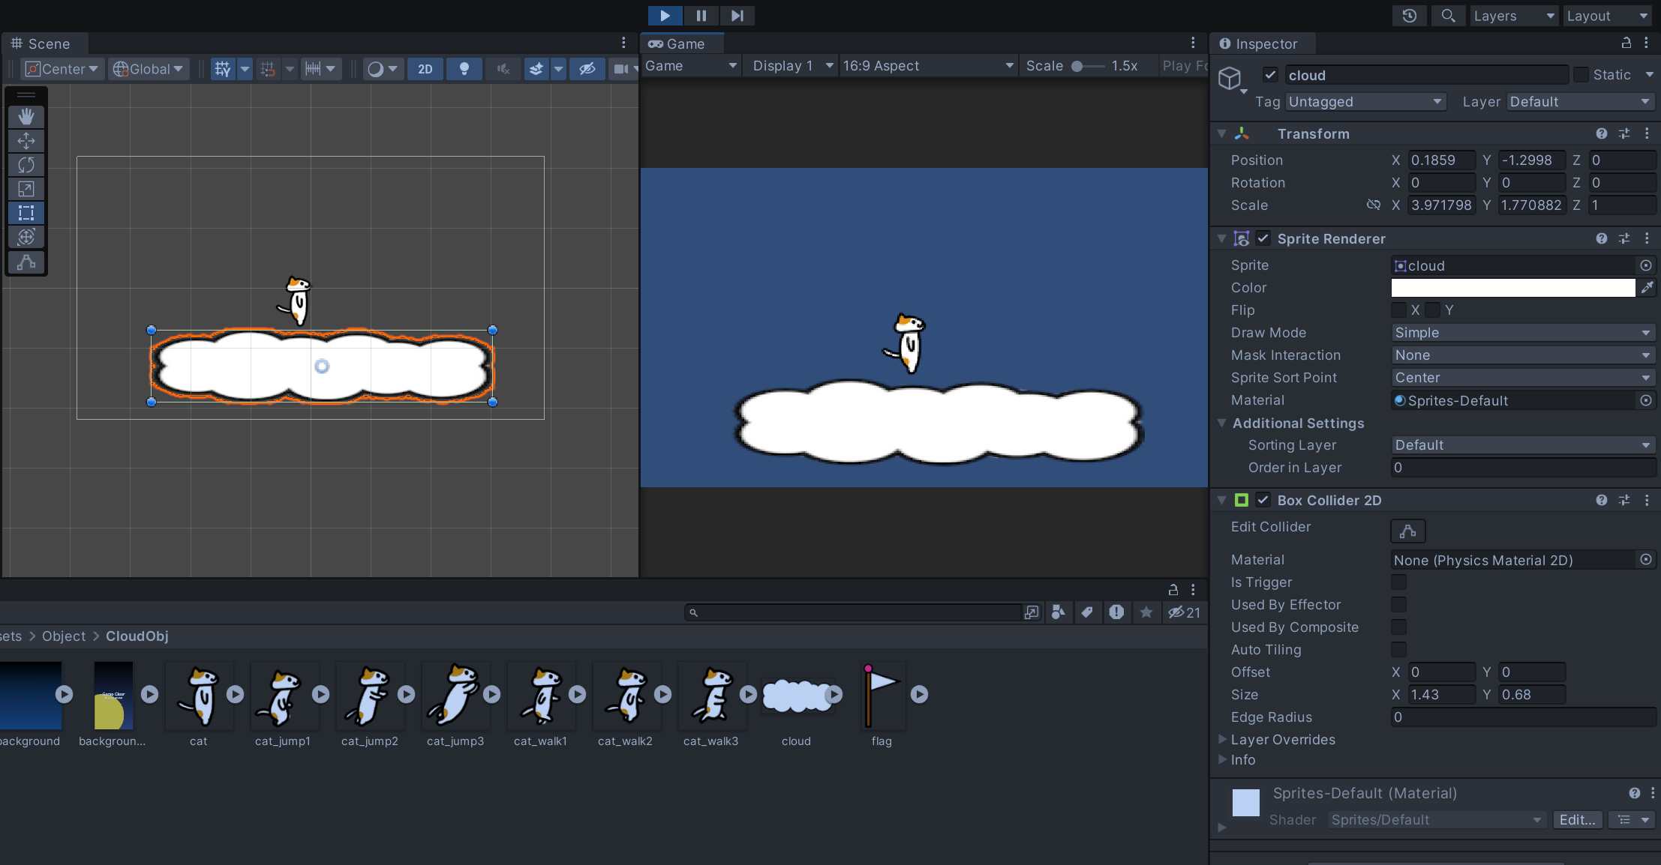Viewport: 1661px width, 865px height.
Task: Open the Draw Mode dropdown
Action: pyautogui.click(x=1522, y=333)
